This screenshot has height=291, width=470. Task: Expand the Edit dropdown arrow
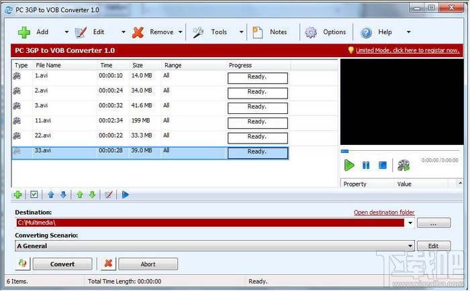123,32
